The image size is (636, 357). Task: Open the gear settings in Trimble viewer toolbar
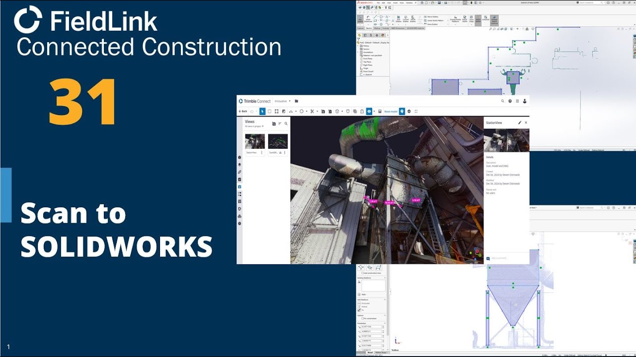tap(409, 112)
